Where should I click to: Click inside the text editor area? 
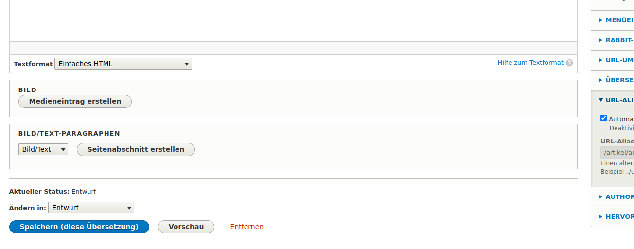(293, 20)
